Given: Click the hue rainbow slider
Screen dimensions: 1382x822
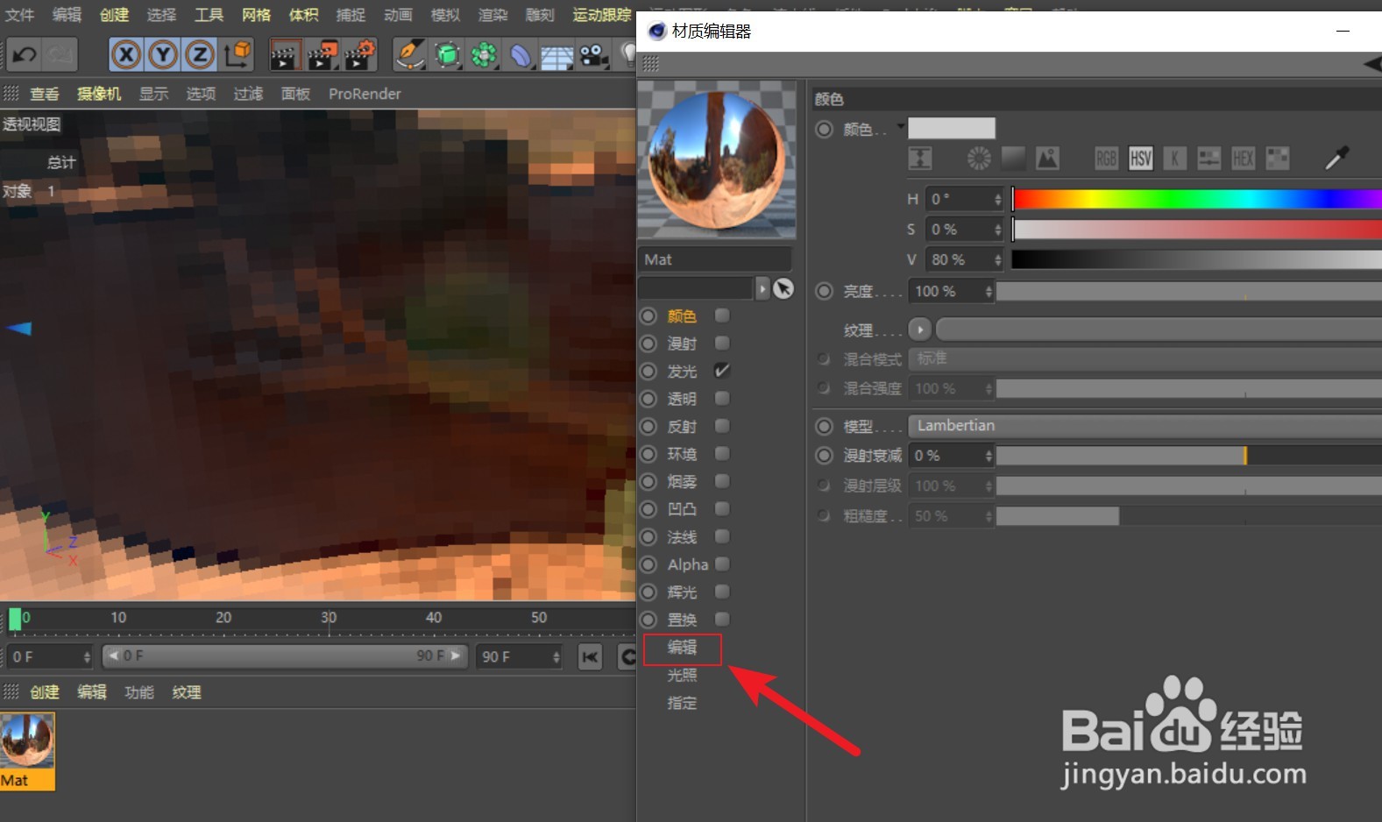Looking at the screenshot, I should (x=1197, y=200).
